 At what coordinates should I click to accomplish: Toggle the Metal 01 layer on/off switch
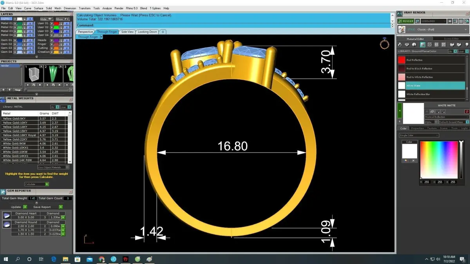[30, 23]
